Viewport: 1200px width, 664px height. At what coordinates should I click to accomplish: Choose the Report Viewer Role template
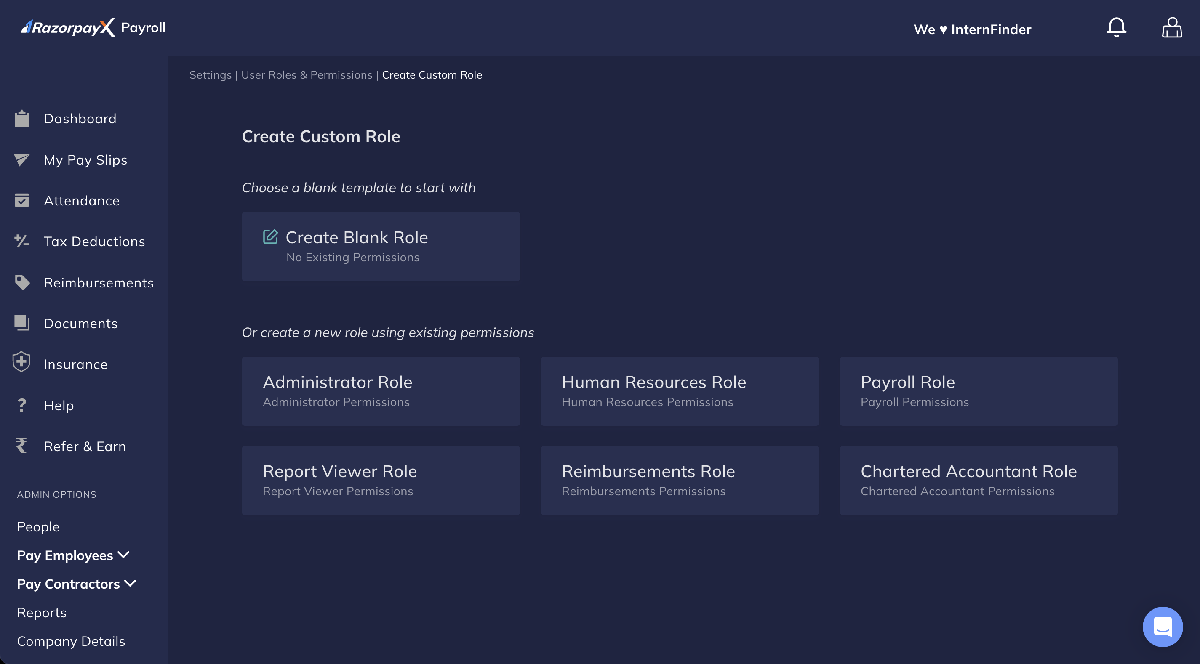click(381, 480)
